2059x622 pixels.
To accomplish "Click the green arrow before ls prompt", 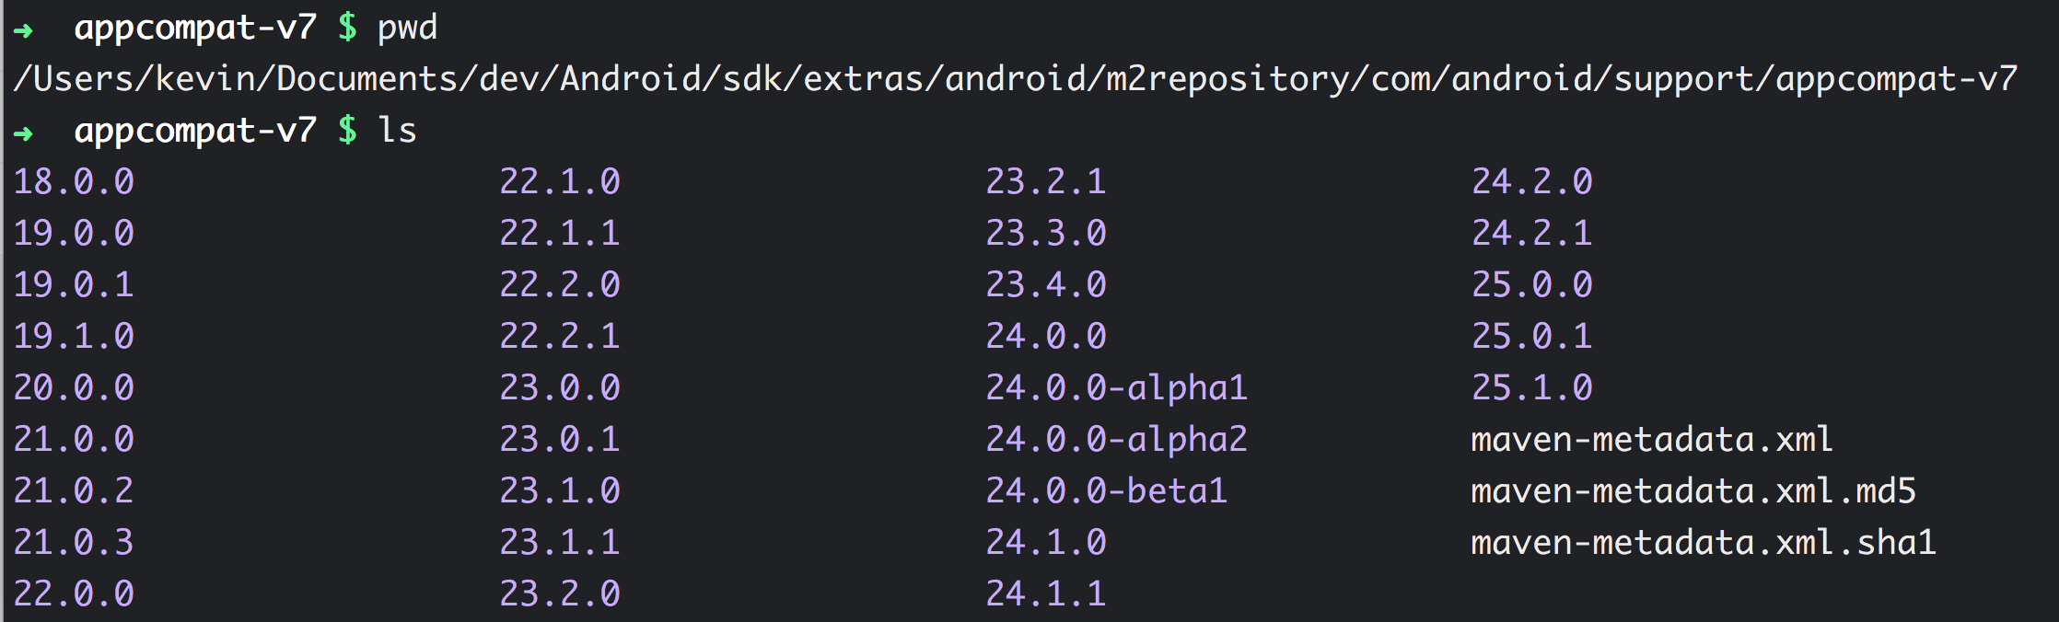I will click(x=24, y=134).
